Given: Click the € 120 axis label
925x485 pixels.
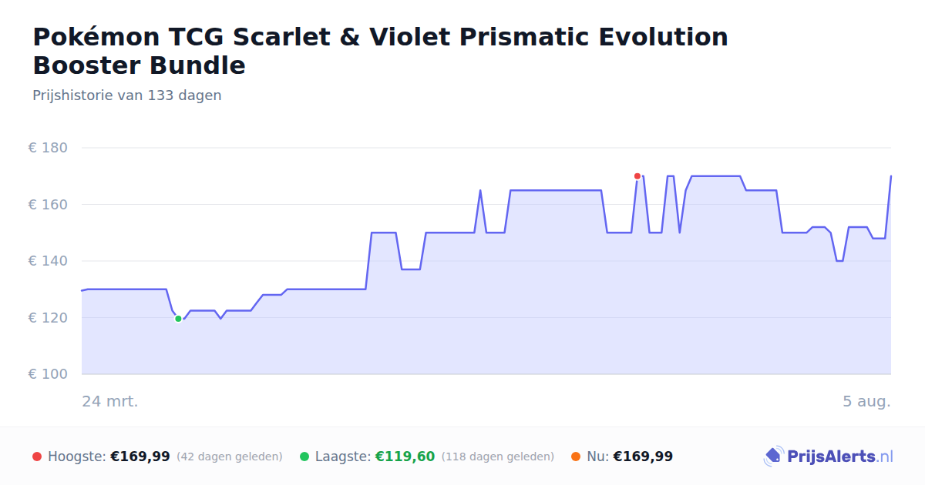Looking at the screenshot, I should pos(49,318).
